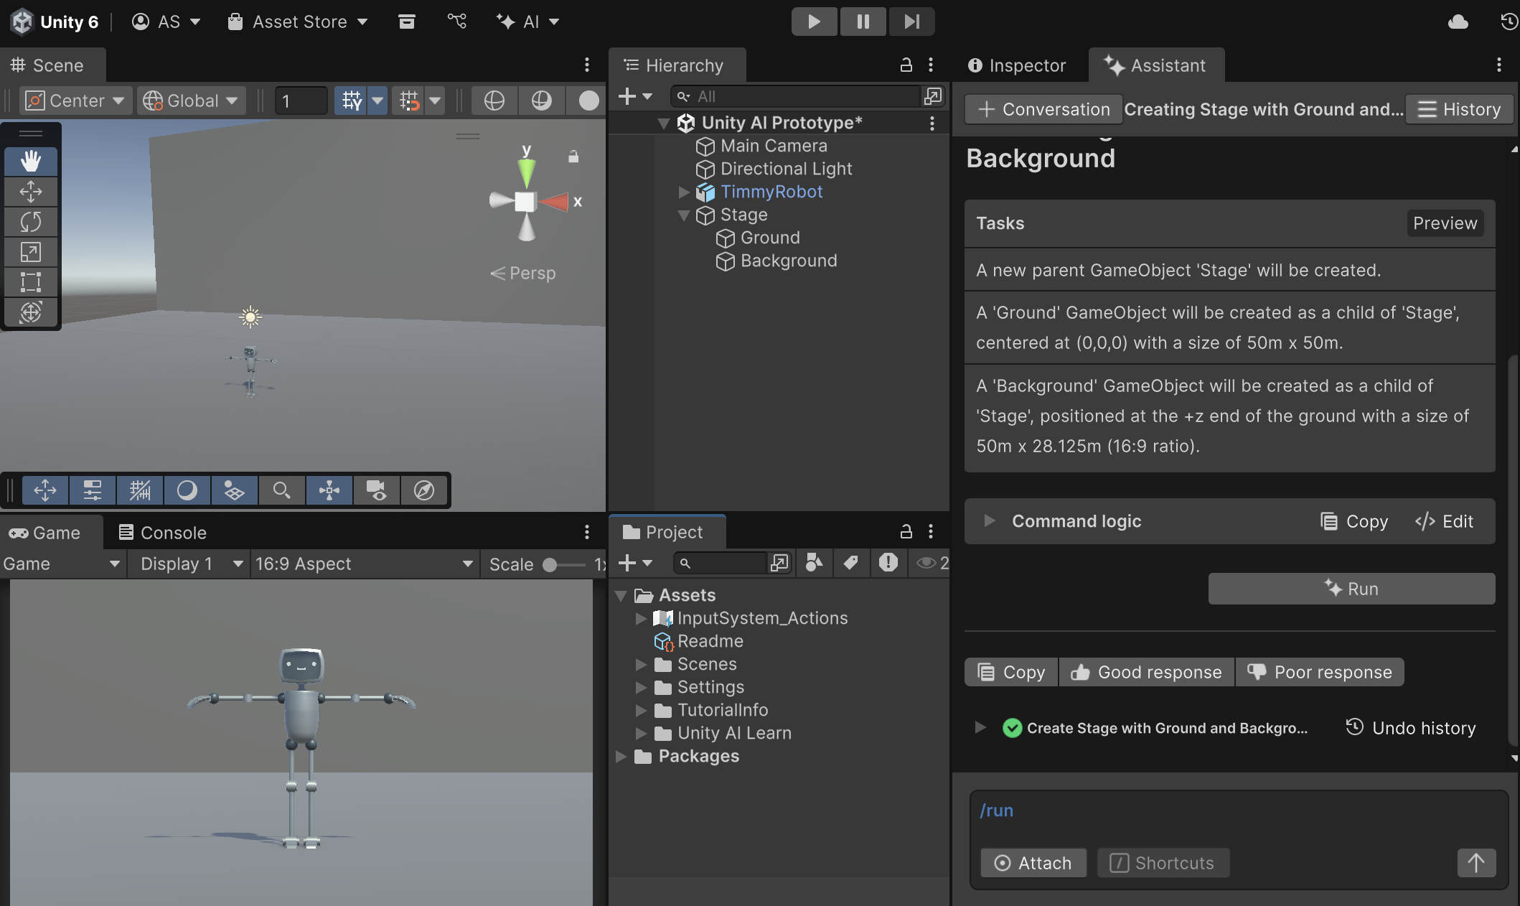The height and width of the screenshot is (906, 1520).
Task: Click the Run button in Assistant
Action: pos(1351,589)
